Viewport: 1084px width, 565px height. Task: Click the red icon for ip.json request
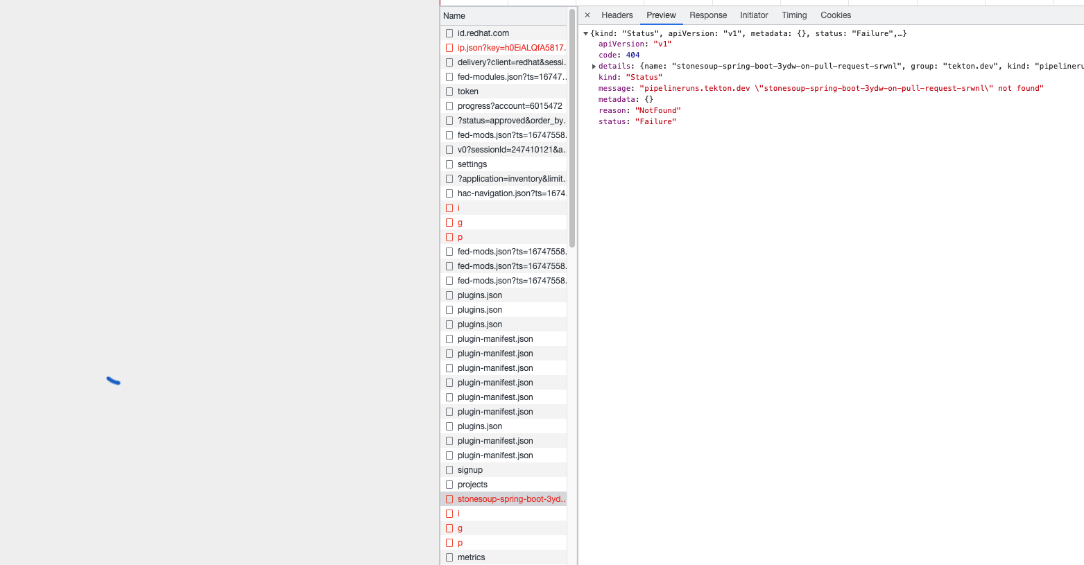pyautogui.click(x=449, y=48)
